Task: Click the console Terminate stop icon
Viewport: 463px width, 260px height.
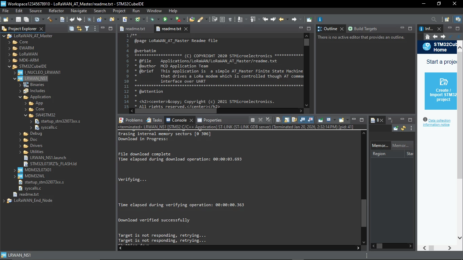Action: click(x=253, y=120)
